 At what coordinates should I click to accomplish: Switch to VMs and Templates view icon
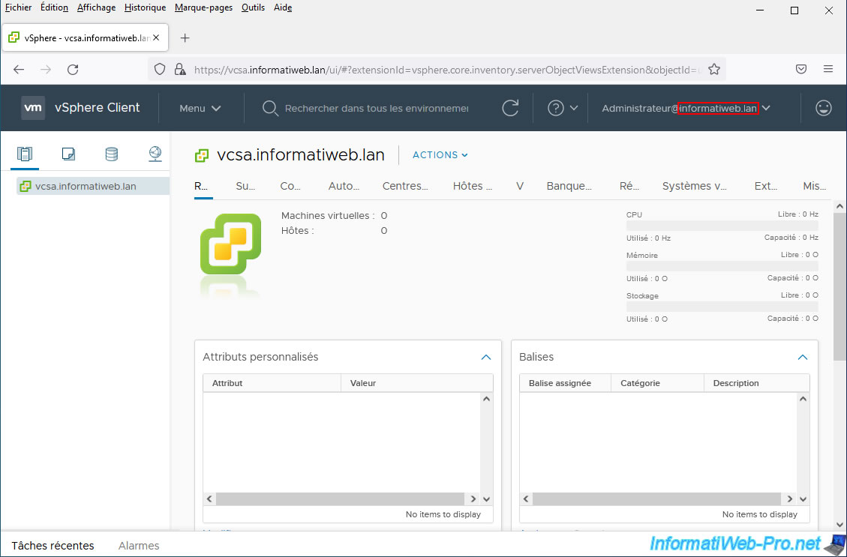click(x=68, y=154)
